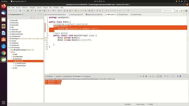Click the Quick Access search field
Viewport: 189px width, 106px height.
(x=167, y=11)
